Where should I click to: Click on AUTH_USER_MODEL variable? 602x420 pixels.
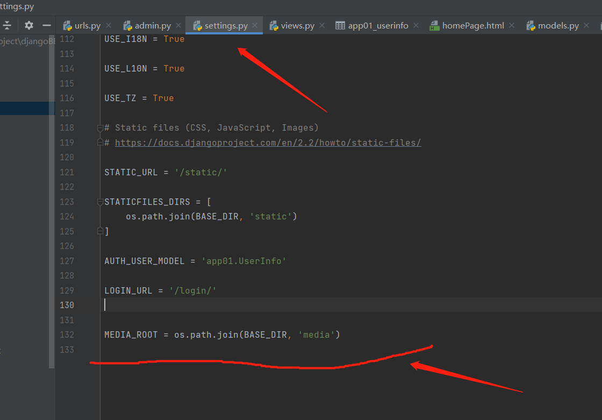145,261
